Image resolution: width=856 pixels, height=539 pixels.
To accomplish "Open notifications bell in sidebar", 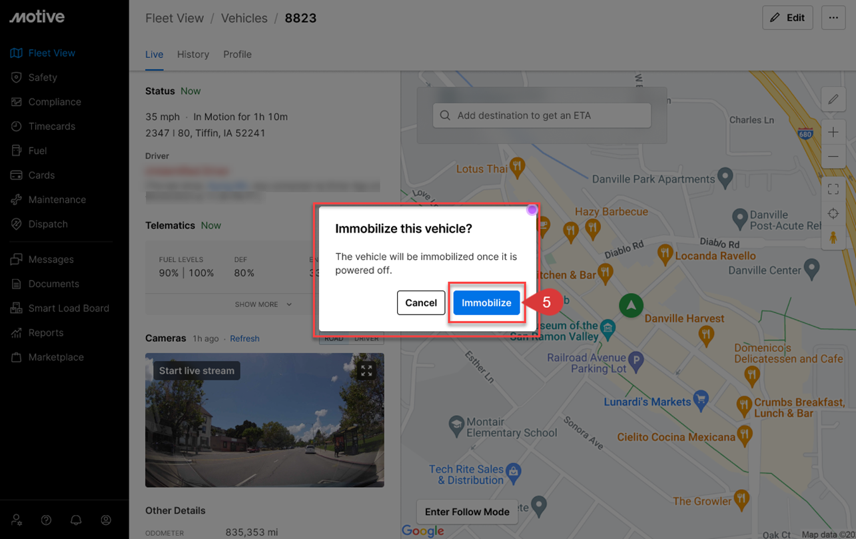I will [x=76, y=520].
